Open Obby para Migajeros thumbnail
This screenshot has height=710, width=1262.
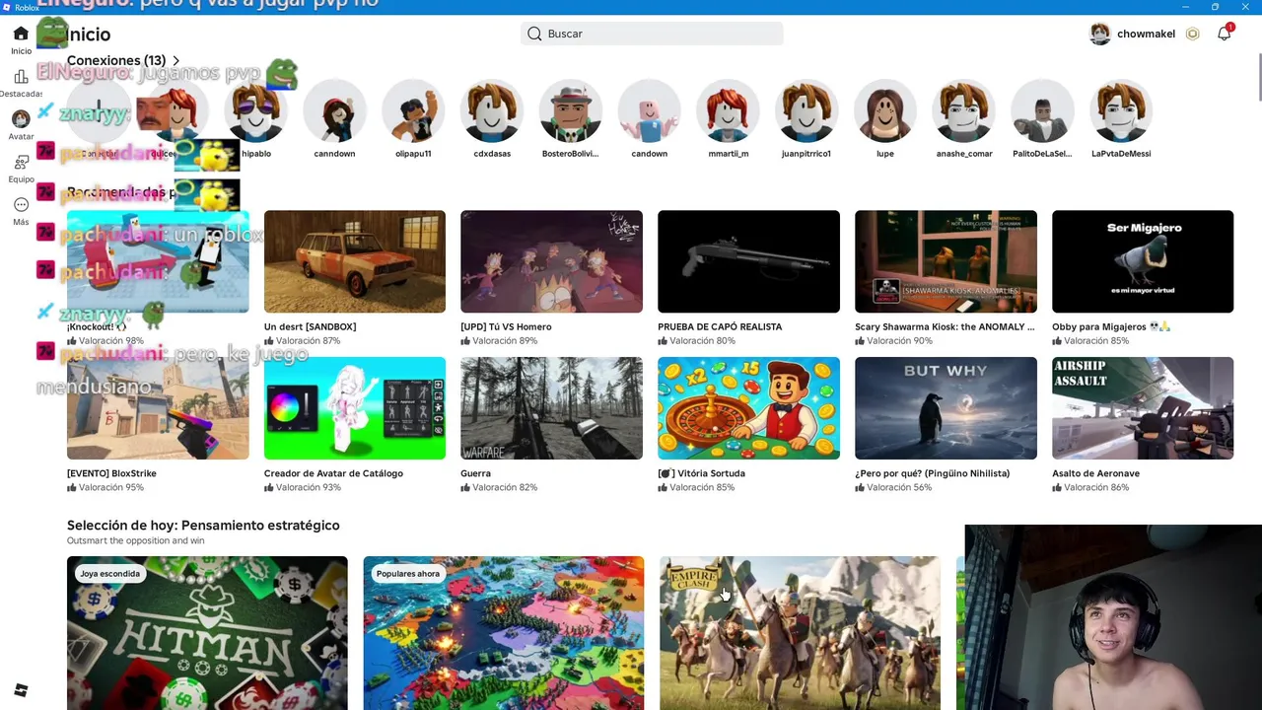coord(1143,261)
